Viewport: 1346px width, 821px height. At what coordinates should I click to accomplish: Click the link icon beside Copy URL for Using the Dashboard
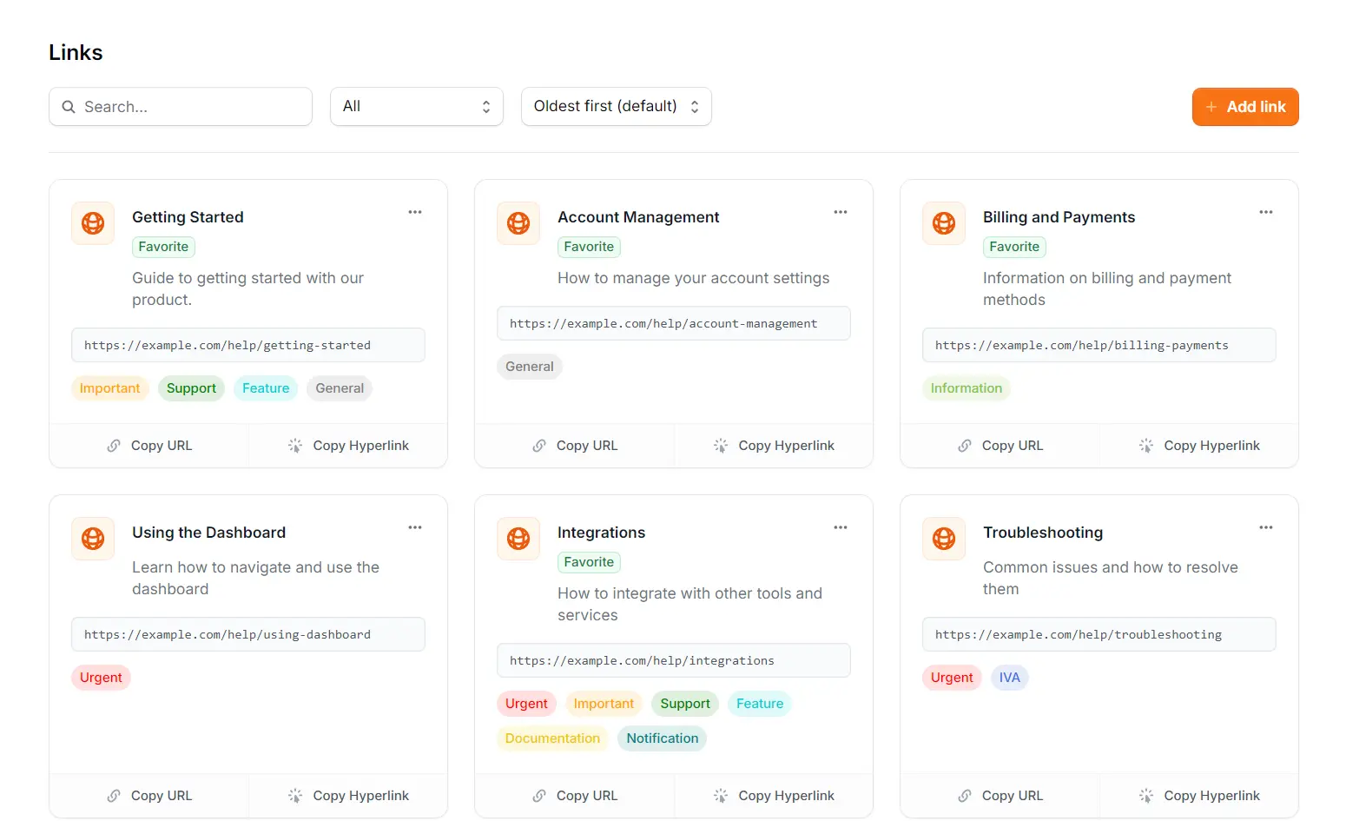coord(114,796)
